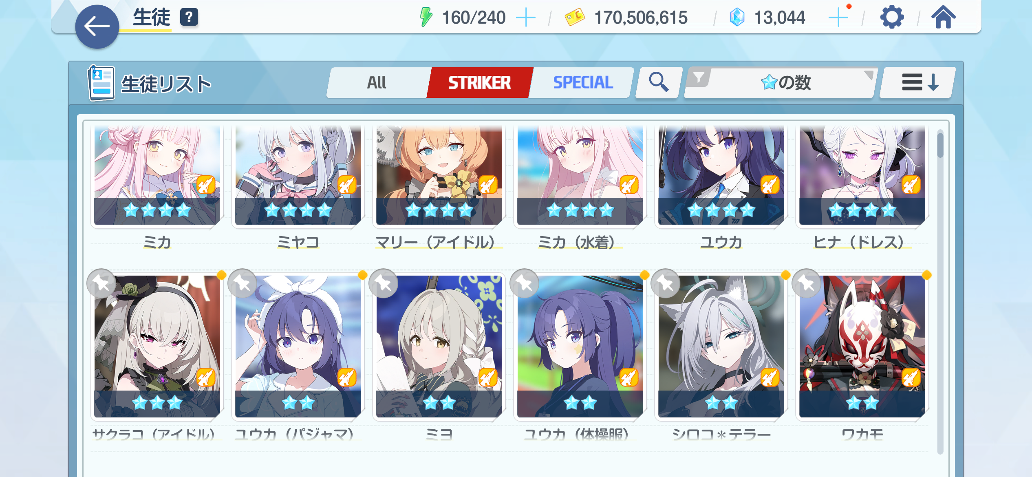Screen dimensions: 1032x477
Task: Toggle favorite pin on ワカモ
Action: point(806,283)
